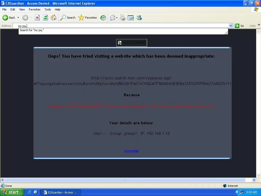The image size is (261, 196).
Task: Open the View menu
Action: (x=22, y=9)
